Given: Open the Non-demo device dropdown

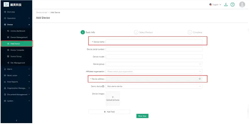Looking at the screenshot, I should tap(154, 86).
